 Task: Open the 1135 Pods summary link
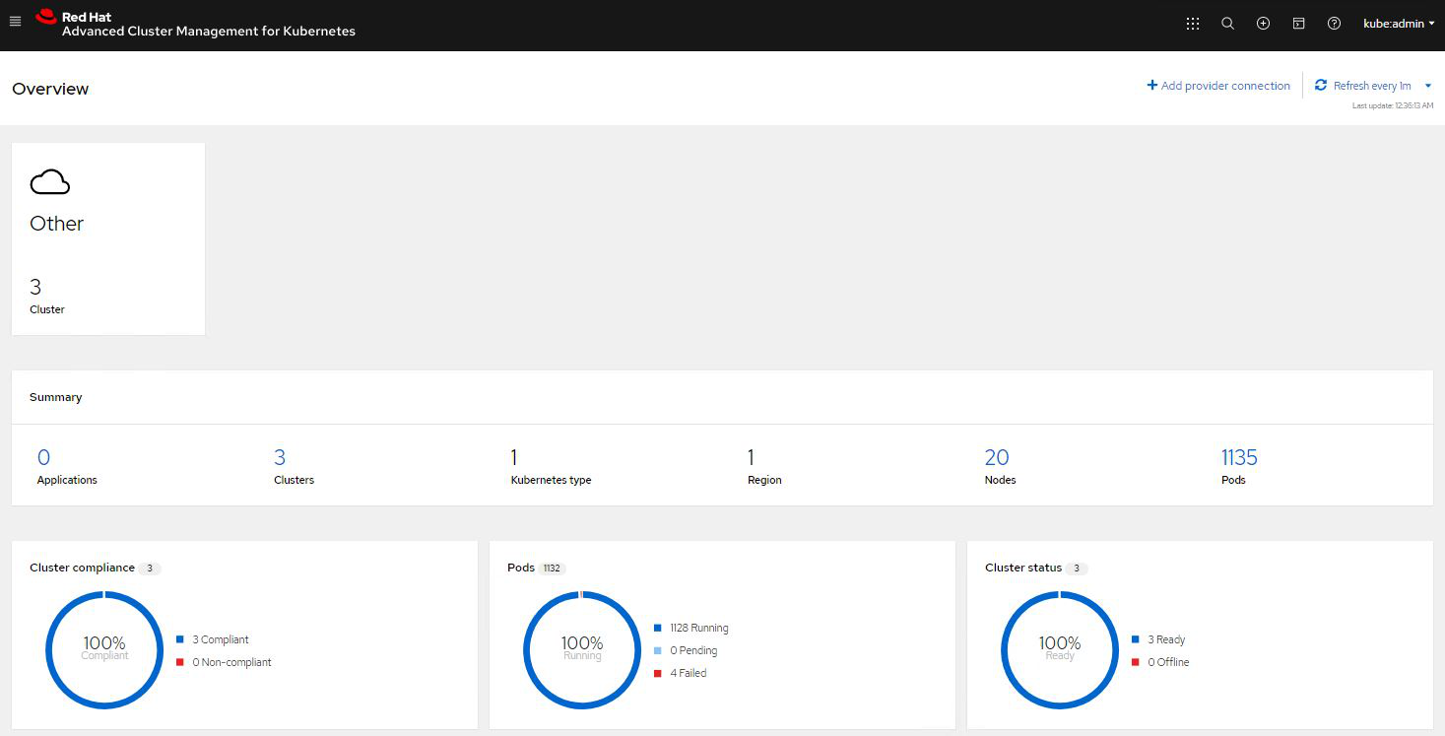1239,457
